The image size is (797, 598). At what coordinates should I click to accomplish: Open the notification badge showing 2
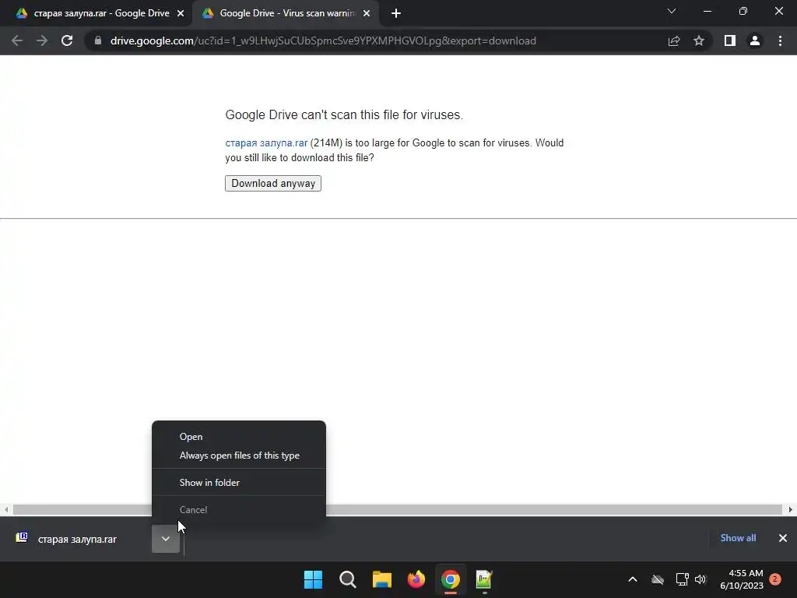[x=775, y=579]
